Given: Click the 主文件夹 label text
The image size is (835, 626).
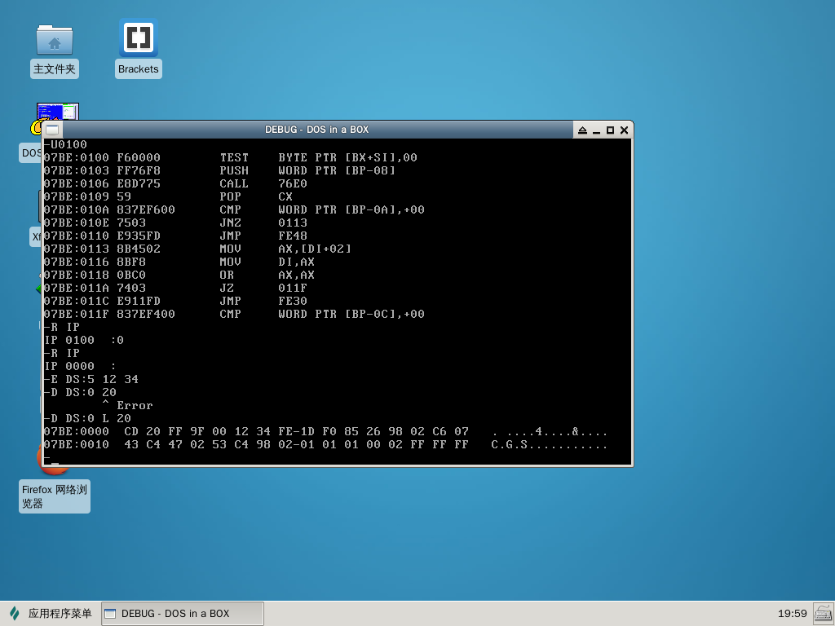Looking at the screenshot, I should pyautogui.click(x=55, y=69).
